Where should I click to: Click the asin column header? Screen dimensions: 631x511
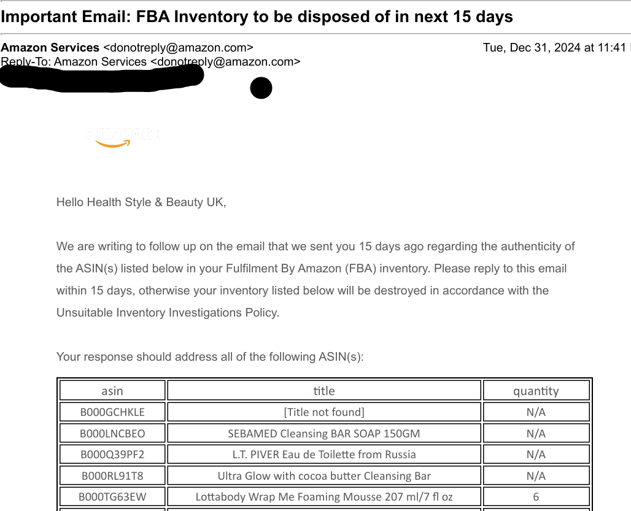coord(112,390)
